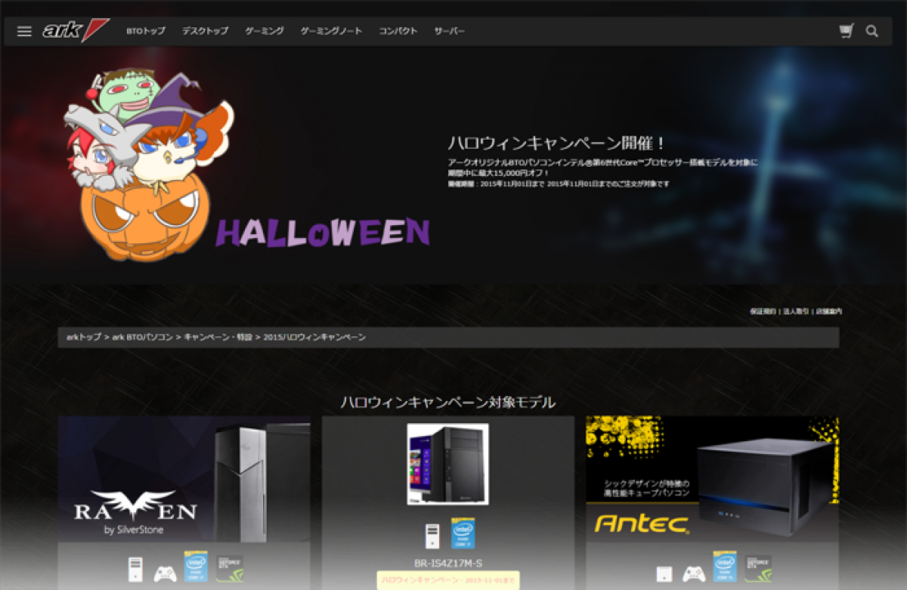This screenshot has height=590, width=907.
Task: Click the purple HALLOWEEN lettering
Action: [x=323, y=233]
